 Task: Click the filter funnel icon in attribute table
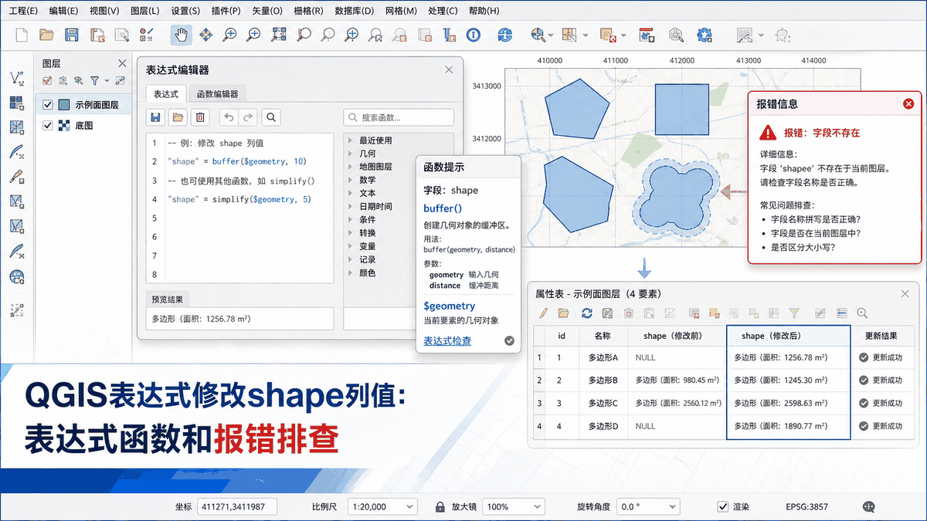794,313
